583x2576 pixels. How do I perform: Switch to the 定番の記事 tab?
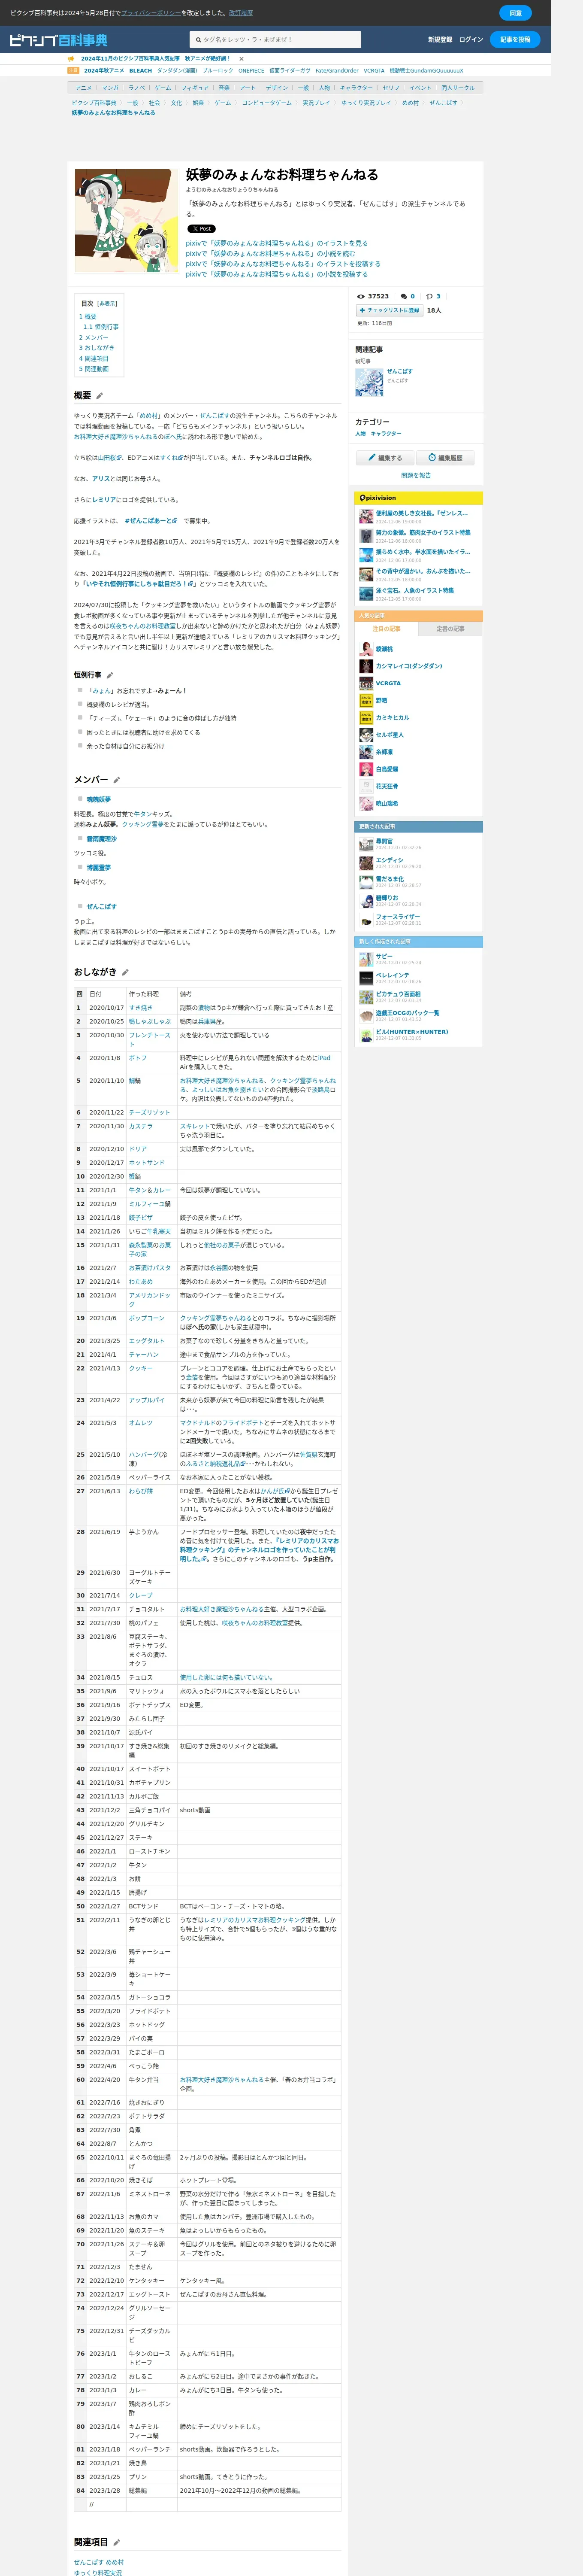[450, 629]
